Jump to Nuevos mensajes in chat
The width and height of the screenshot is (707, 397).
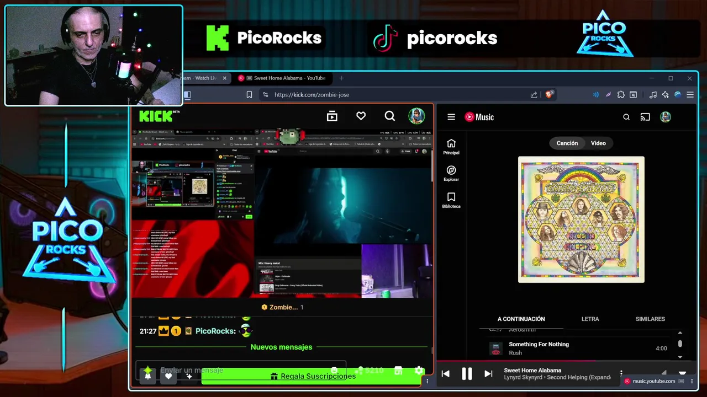[281, 347]
